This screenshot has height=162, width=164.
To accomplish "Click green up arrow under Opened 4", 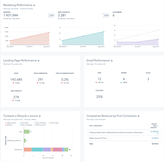I will pyautogui.click(x=121, y=82).
